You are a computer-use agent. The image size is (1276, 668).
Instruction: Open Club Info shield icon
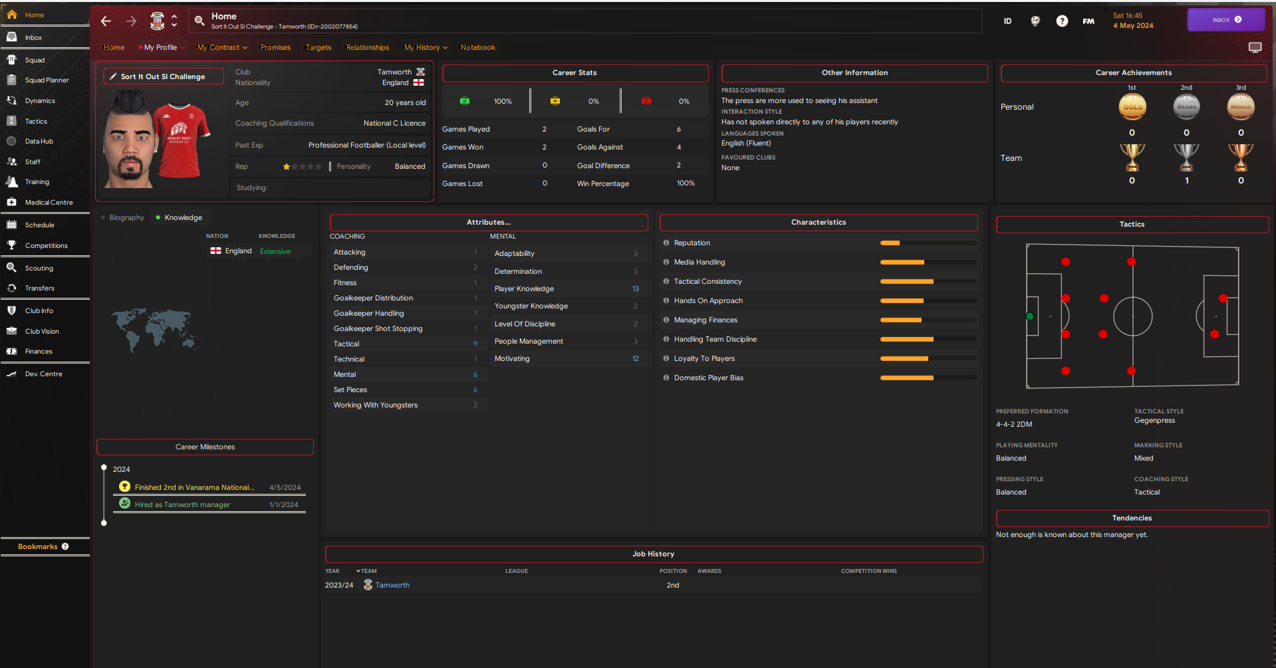click(x=12, y=310)
